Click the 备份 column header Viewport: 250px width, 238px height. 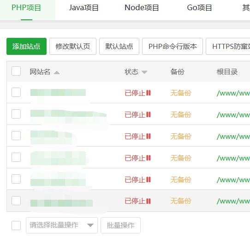point(178,72)
